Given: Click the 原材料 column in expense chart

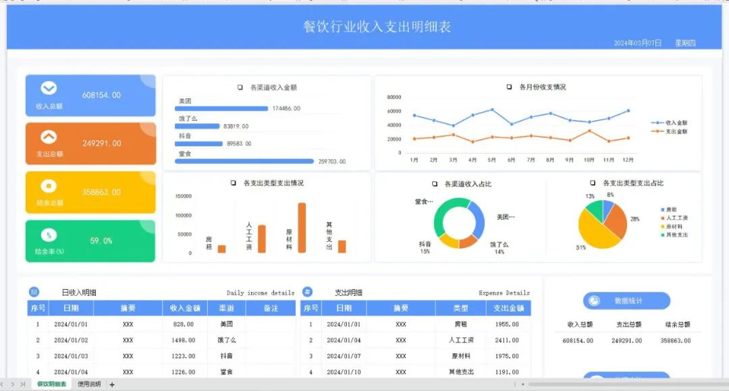Looking at the screenshot, I should [x=302, y=228].
